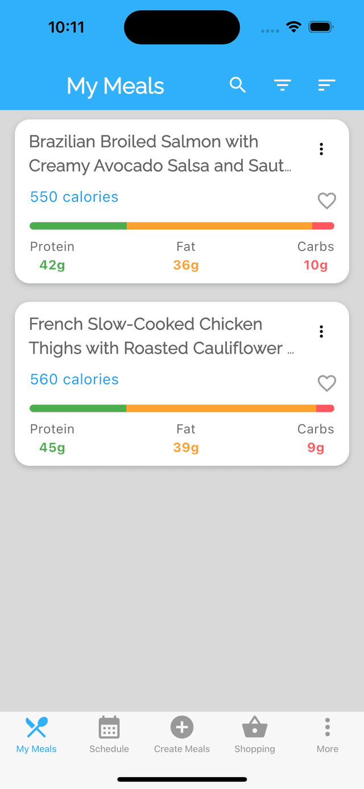Tap the Create Meals plus icon
The height and width of the screenshot is (789, 364).
(x=182, y=728)
